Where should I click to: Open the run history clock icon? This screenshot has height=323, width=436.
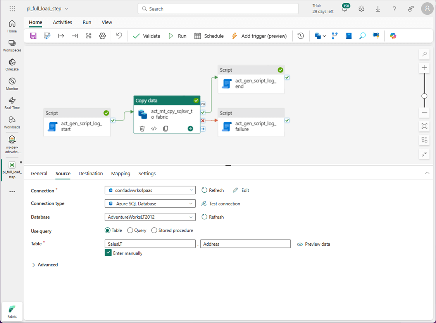(x=301, y=36)
